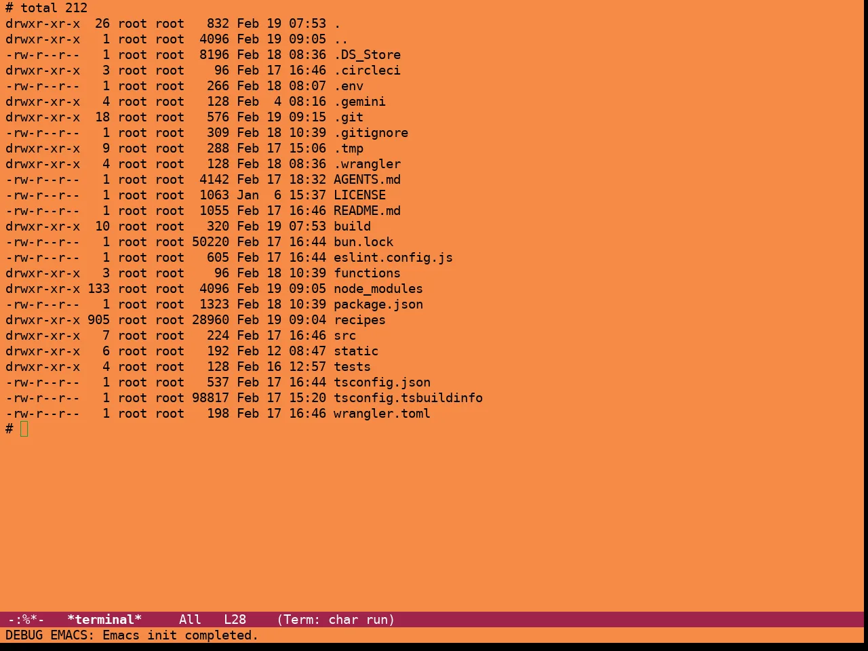The height and width of the screenshot is (651, 868).
Task: Place cursor at the shell prompt cursor block
Action: click(24, 429)
